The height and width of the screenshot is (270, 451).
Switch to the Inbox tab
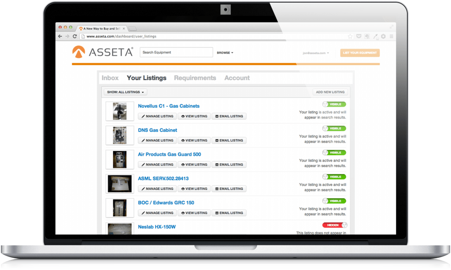[x=110, y=78]
